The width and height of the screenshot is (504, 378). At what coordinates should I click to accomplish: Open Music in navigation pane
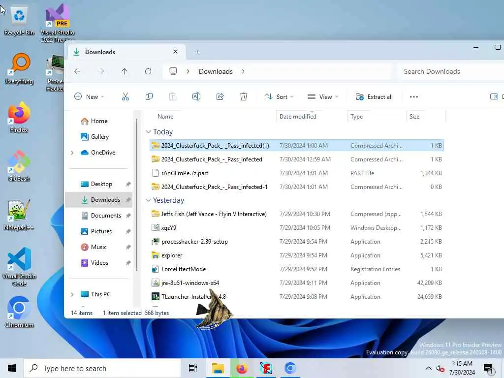98,247
